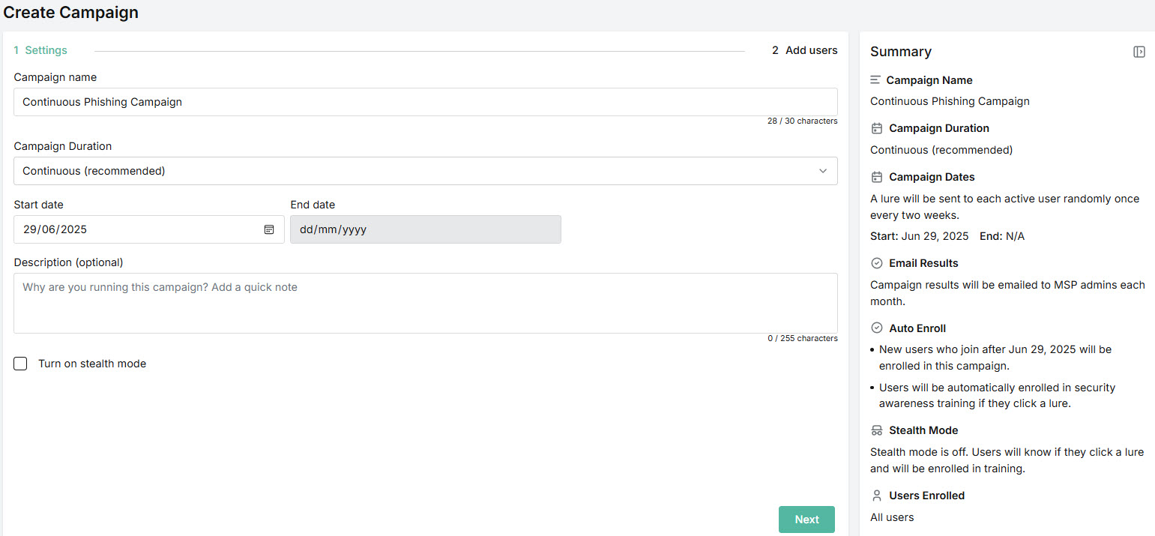Image resolution: width=1155 pixels, height=536 pixels.
Task: Click the Email Results checkmark icon
Action: pos(876,263)
